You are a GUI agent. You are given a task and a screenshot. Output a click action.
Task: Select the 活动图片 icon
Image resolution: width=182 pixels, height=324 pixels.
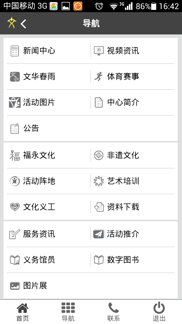click(15, 102)
